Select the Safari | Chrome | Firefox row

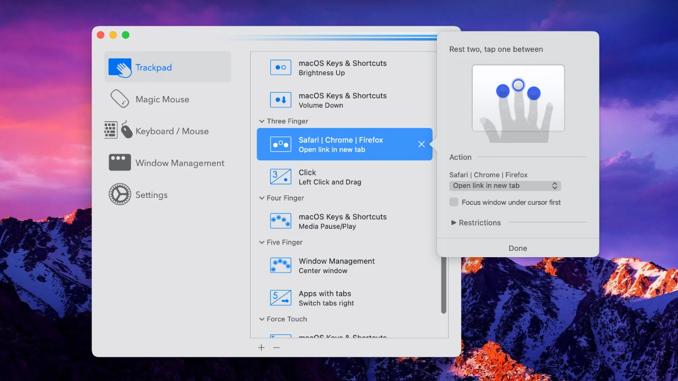[345, 144]
